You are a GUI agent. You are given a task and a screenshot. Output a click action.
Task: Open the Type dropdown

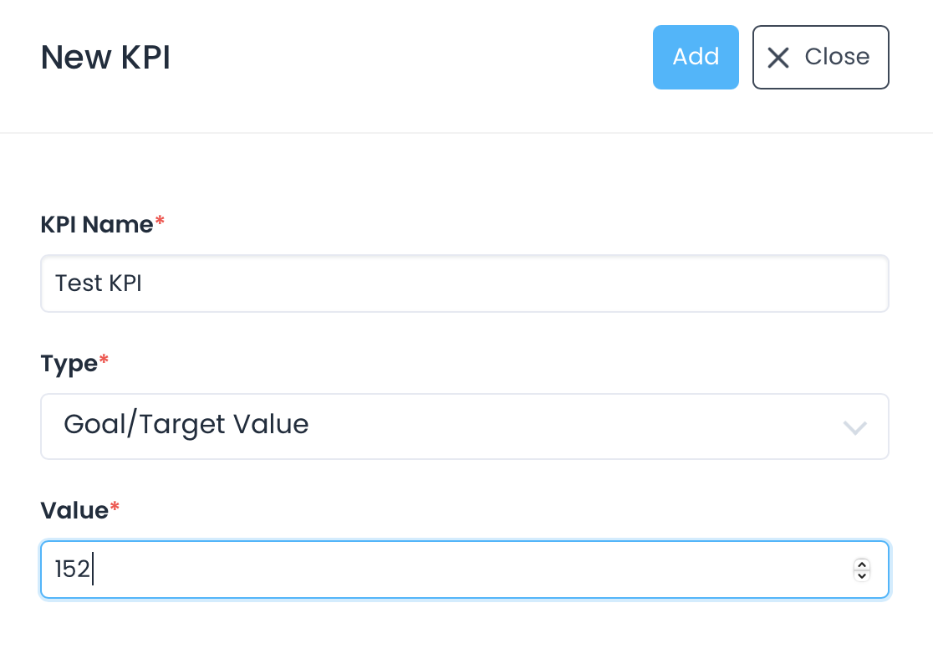464,426
